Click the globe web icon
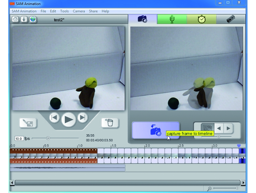Viewport: 256px width, 193px height. [33, 19]
